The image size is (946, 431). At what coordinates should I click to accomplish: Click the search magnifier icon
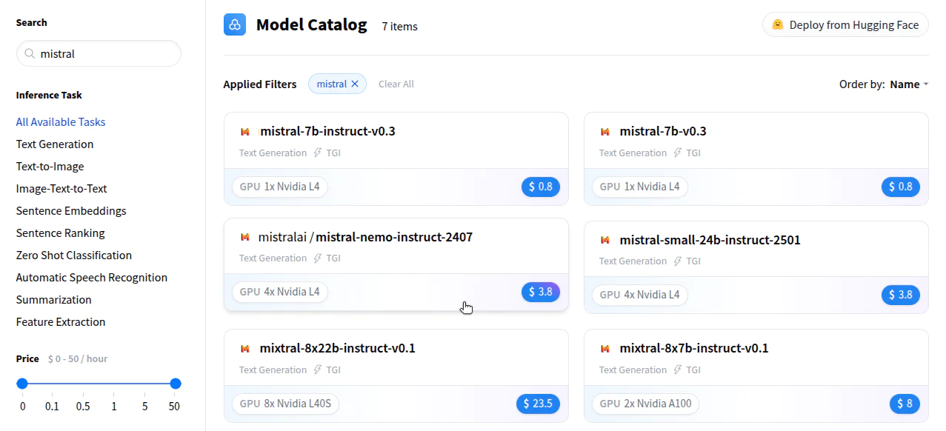click(30, 54)
